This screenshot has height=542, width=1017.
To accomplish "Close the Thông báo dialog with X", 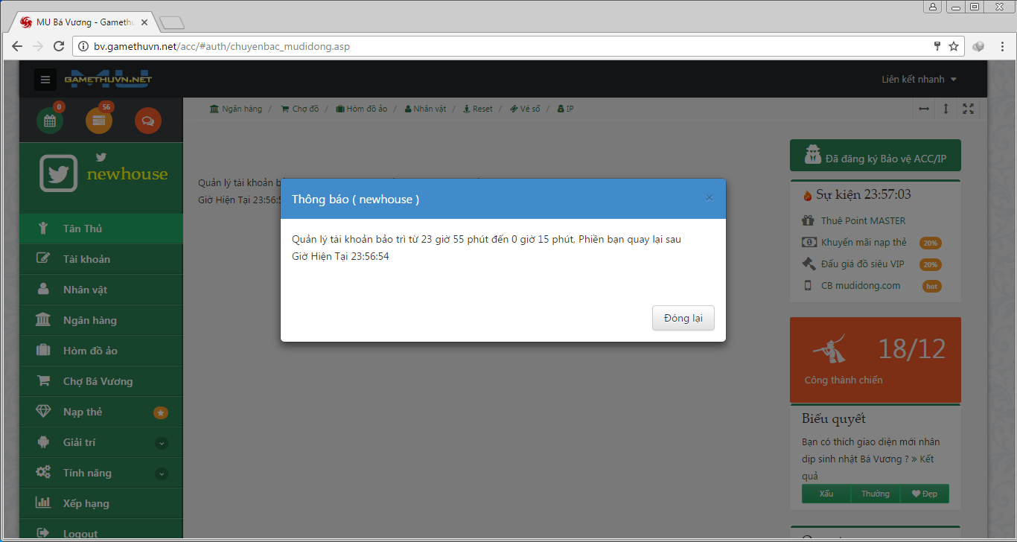I will click(x=709, y=198).
